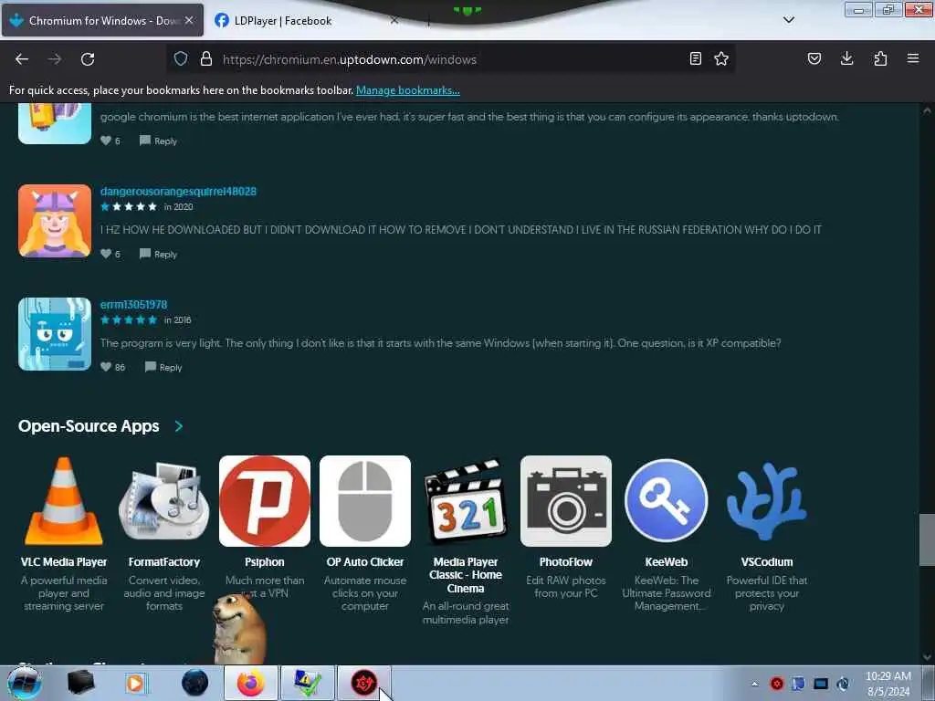
Task: Click errm13051978's robot avatar
Action: (55, 334)
